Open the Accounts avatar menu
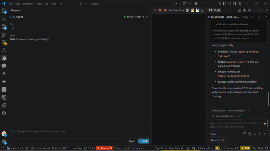This screenshot has height=151, width=270. coord(4,134)
